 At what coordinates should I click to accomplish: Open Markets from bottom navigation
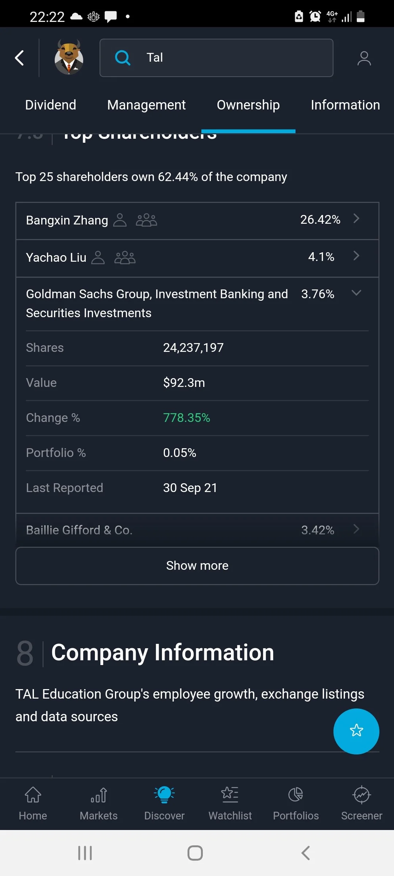[98, 803]
